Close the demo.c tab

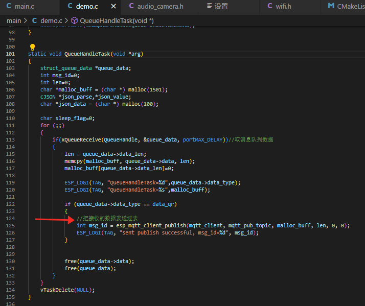[x=112, y=6]
